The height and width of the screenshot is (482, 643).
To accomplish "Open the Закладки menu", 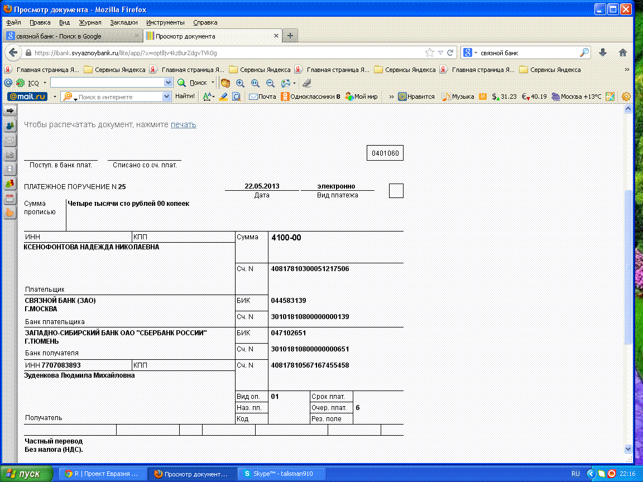I will (124, 22).
